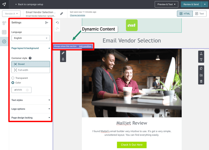The width and height of the screenshot is (209, 150).
Task: Move the section up
Action: (x=201, y=54)
